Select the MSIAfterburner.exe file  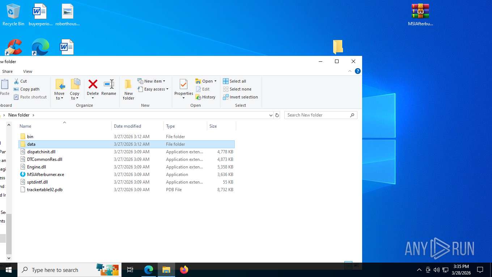tap(127, 175)
